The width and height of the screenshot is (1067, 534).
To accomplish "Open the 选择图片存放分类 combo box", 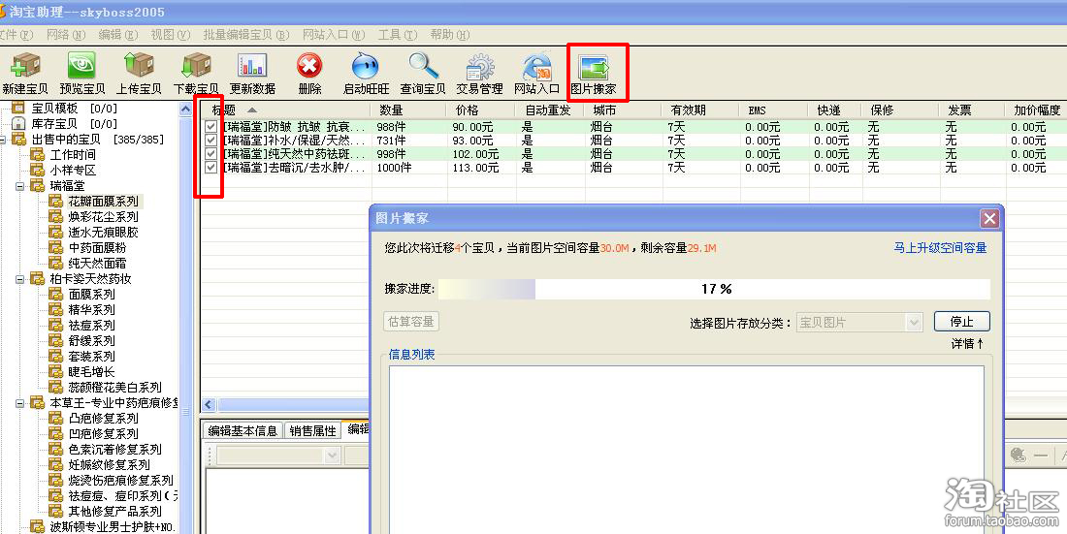I will tap(858, 323).
